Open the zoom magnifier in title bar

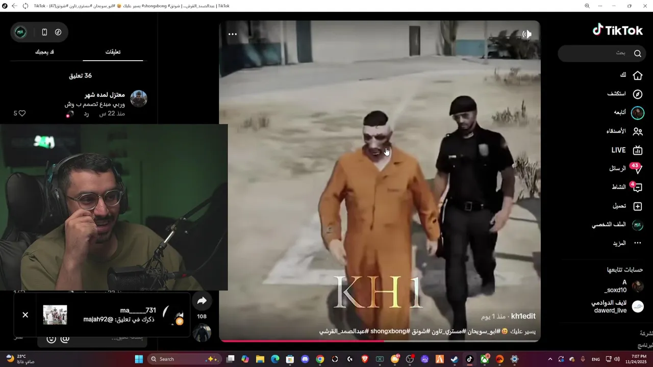587,6
